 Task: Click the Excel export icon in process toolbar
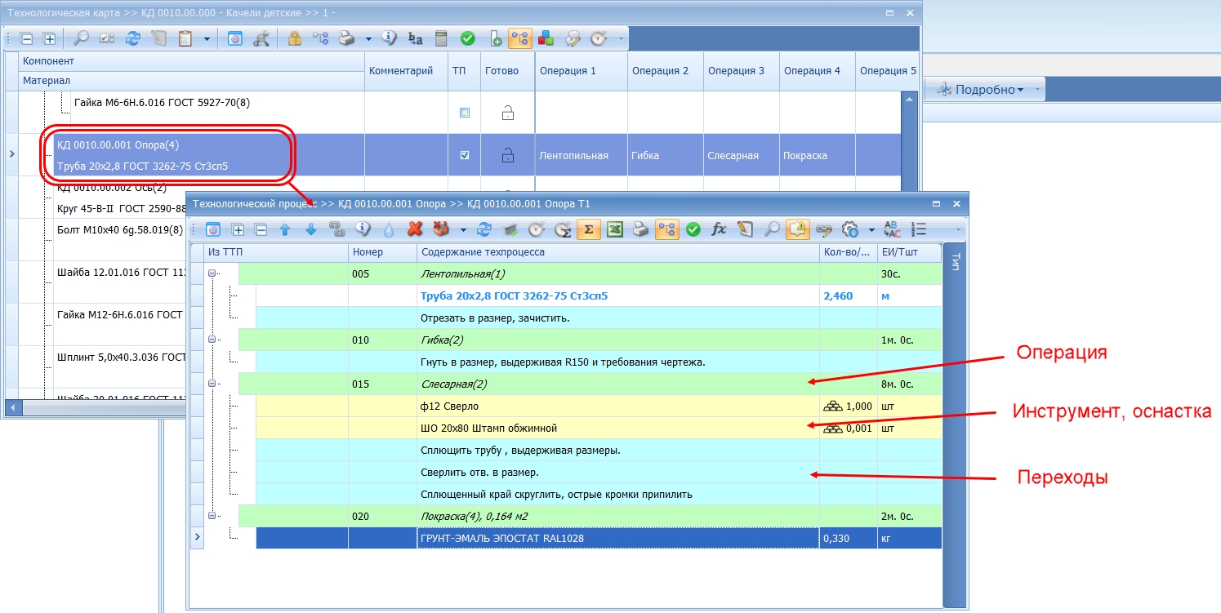tap(615, 229)
